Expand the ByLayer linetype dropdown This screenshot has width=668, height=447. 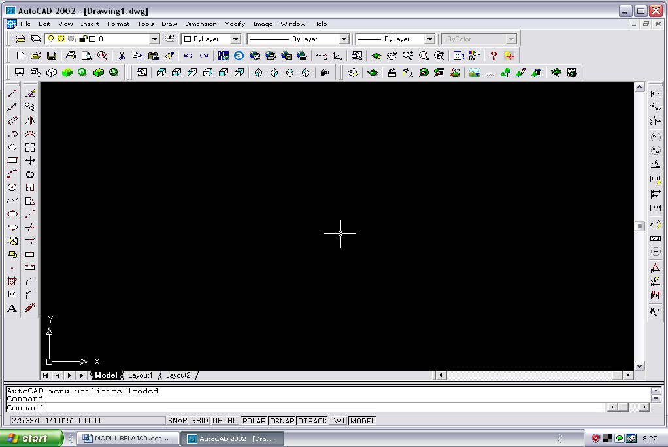[x=344, y=39]
